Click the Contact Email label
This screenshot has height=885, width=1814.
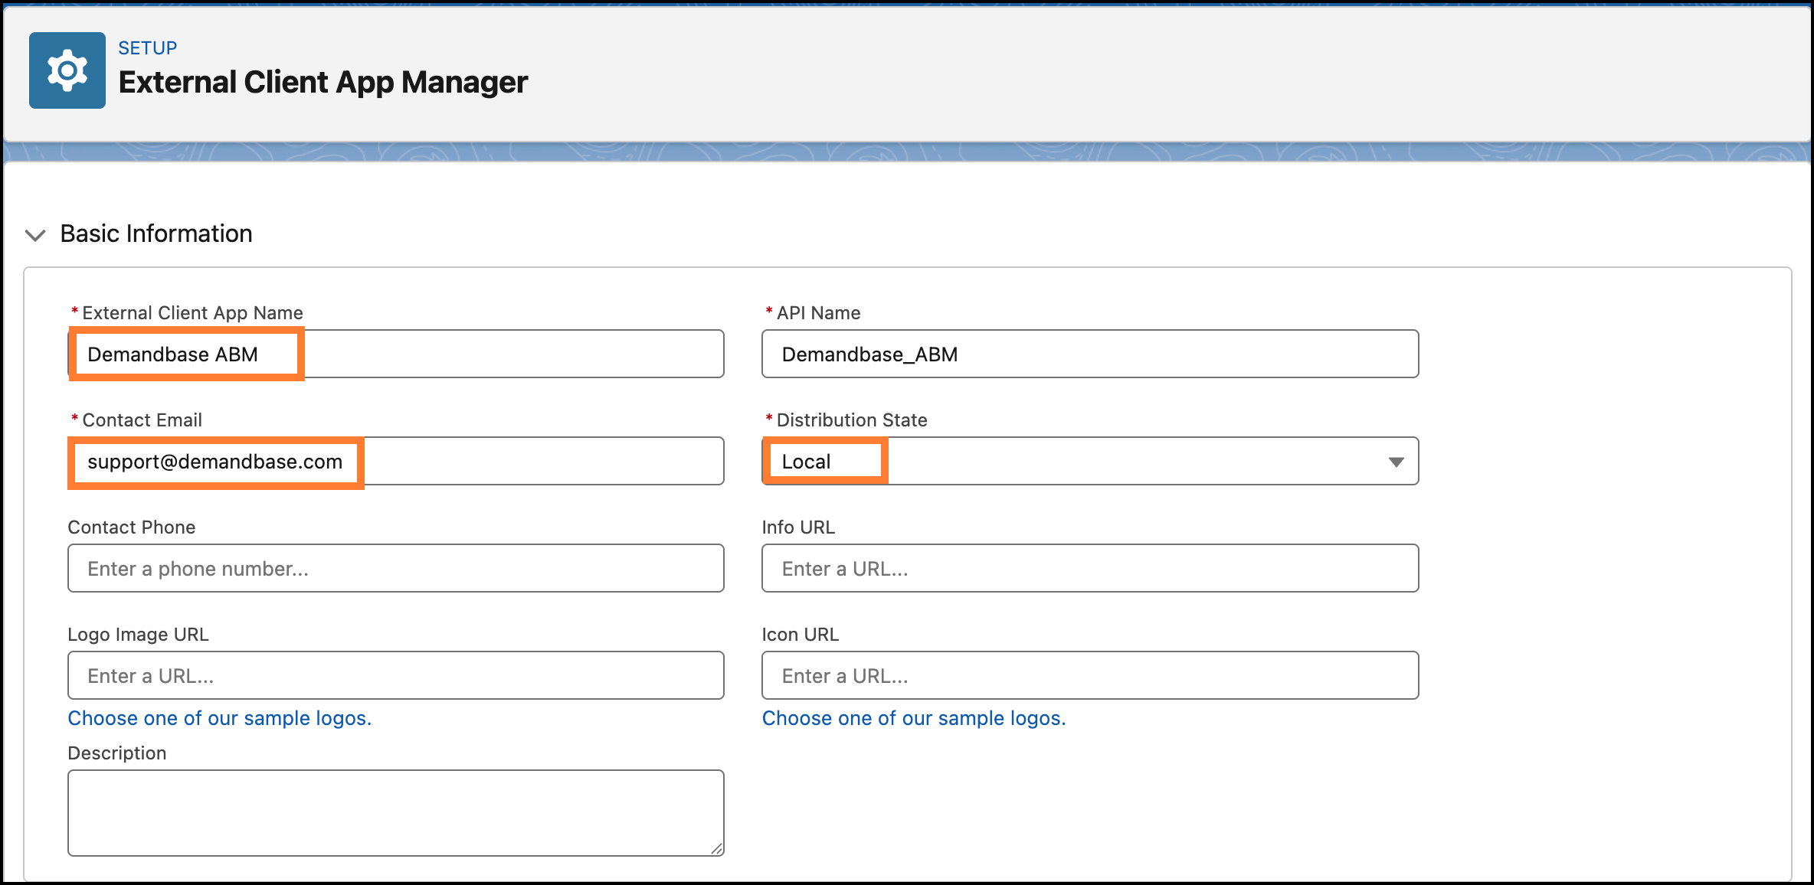[x=142, y=420]
